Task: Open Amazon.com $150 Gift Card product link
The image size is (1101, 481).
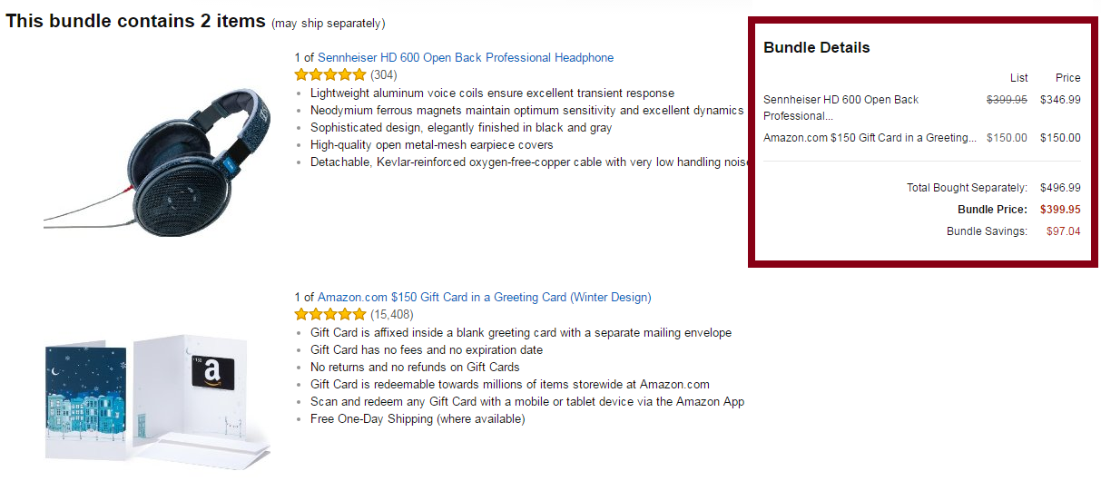Action: click(x=484, y=297)
